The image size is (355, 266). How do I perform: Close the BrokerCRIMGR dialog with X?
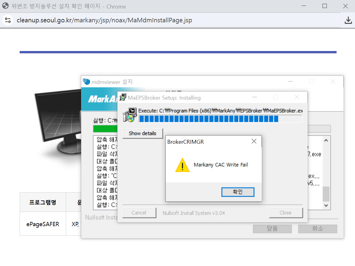coord(254,142)
